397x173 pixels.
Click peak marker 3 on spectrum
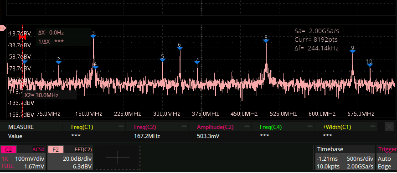point(93,37)
